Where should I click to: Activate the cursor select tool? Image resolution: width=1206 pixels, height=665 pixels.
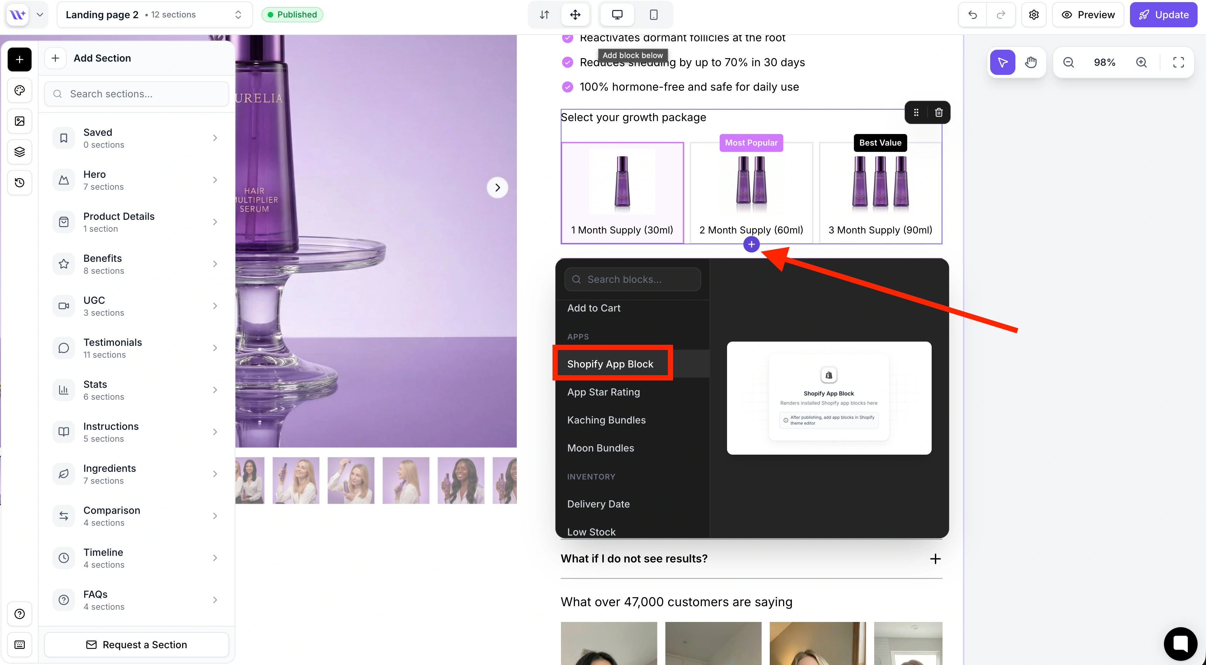(x=1002, y=62)
